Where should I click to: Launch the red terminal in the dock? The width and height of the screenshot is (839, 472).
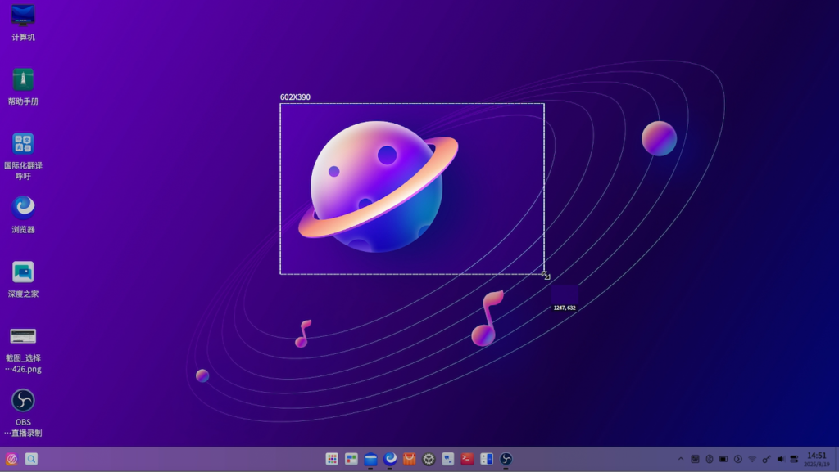pyautogui.click(x=467, y=459)
